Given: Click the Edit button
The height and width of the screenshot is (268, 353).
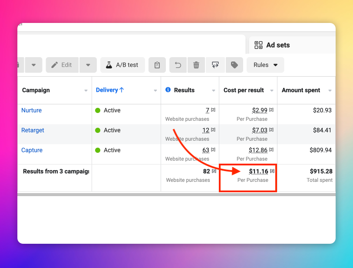Looking at the screenshot, I should pyautogui.click(x=62, y=65).
